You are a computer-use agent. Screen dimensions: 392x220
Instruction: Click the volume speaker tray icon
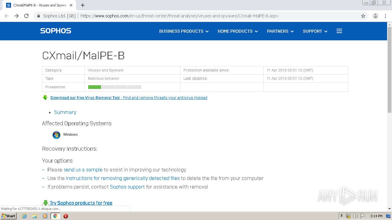tap(356, 216)
